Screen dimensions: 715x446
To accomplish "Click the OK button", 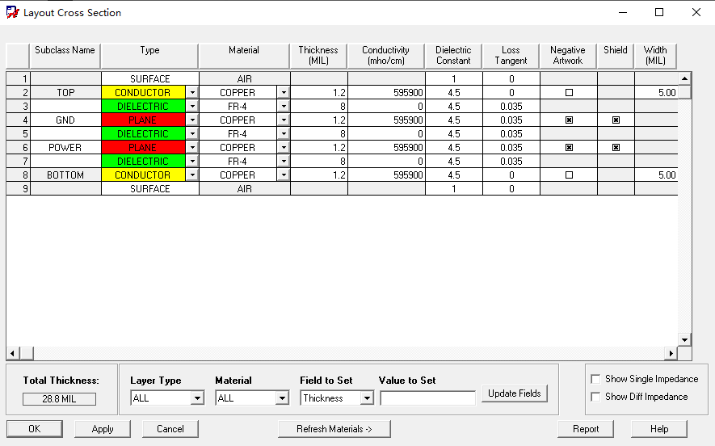I will click(35, 429).
